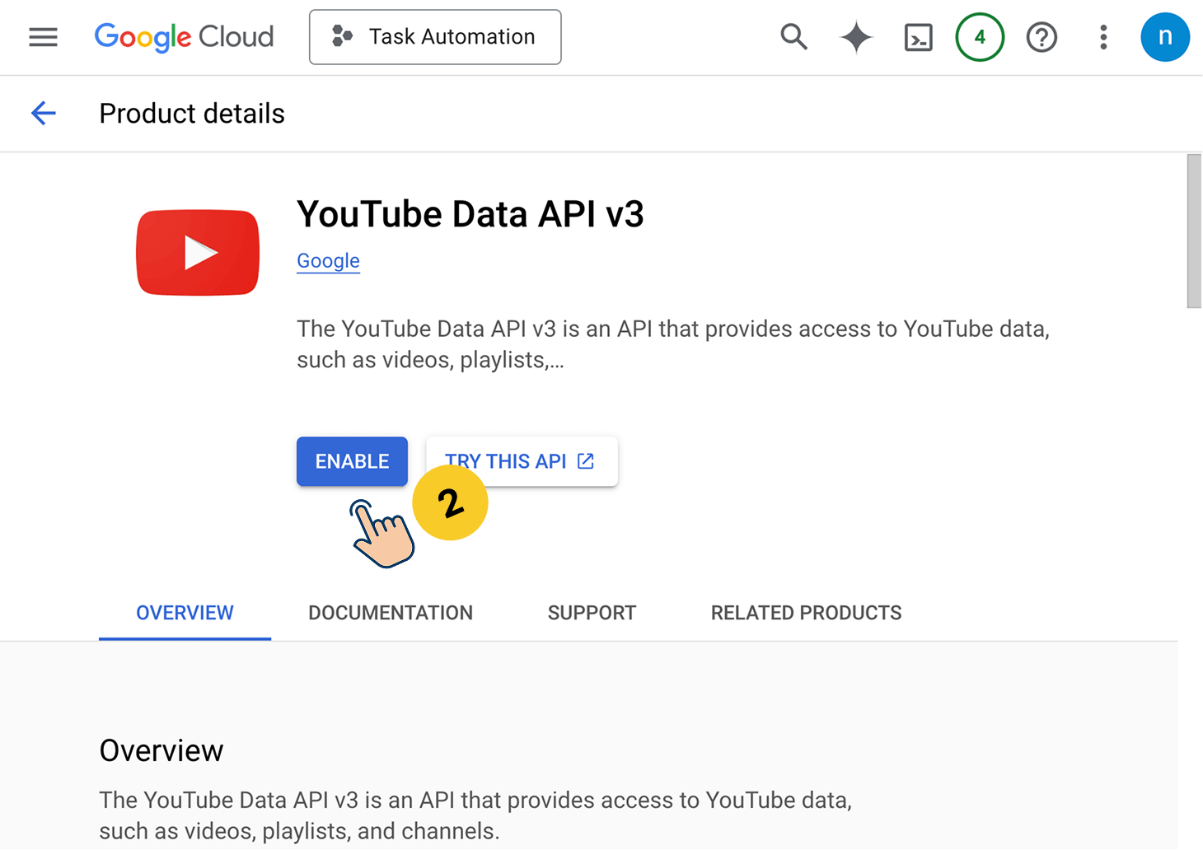Click the Google Cloud logo
This screenshot has height=850, width=1203.
184,37
